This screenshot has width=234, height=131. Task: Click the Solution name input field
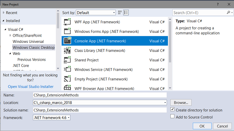100,110
